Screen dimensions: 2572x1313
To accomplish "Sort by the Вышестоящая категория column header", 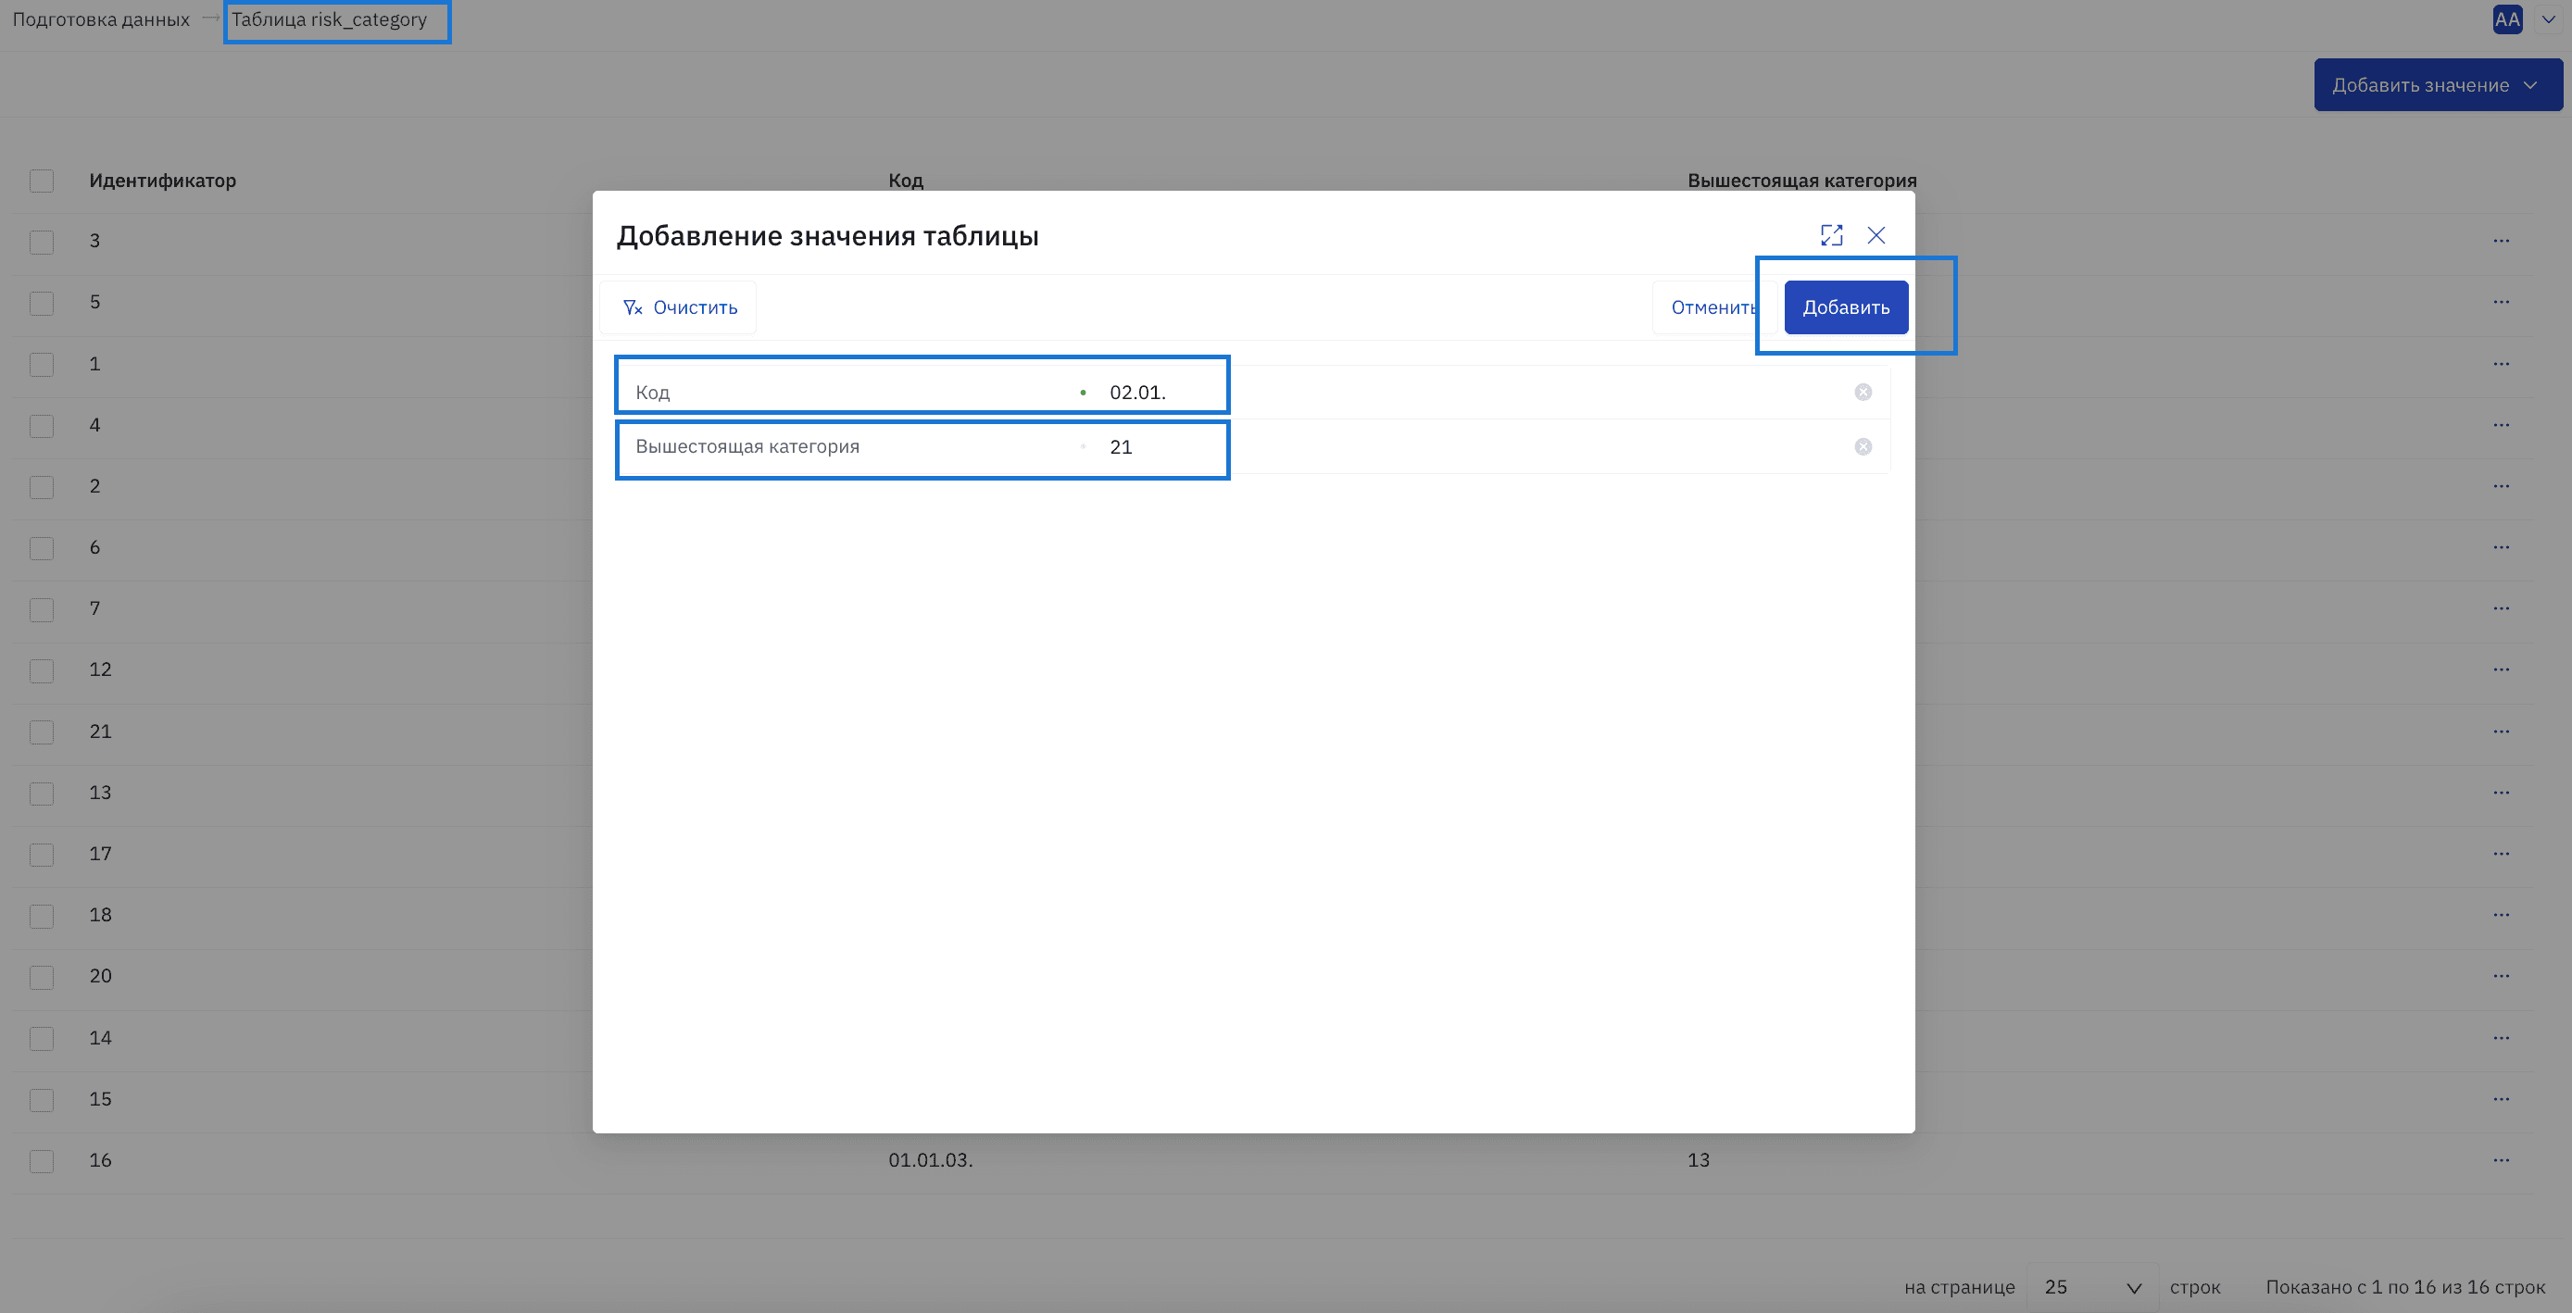I will (1802, 181).
